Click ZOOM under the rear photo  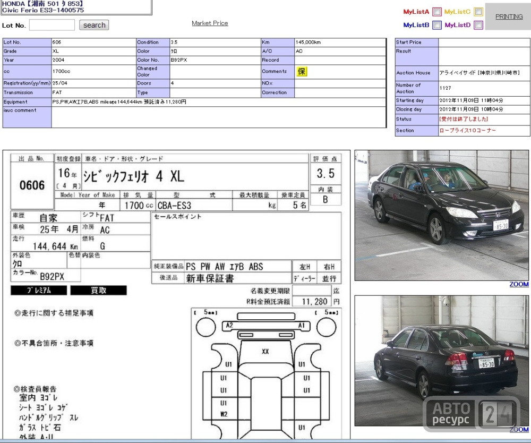click(519, 429)
